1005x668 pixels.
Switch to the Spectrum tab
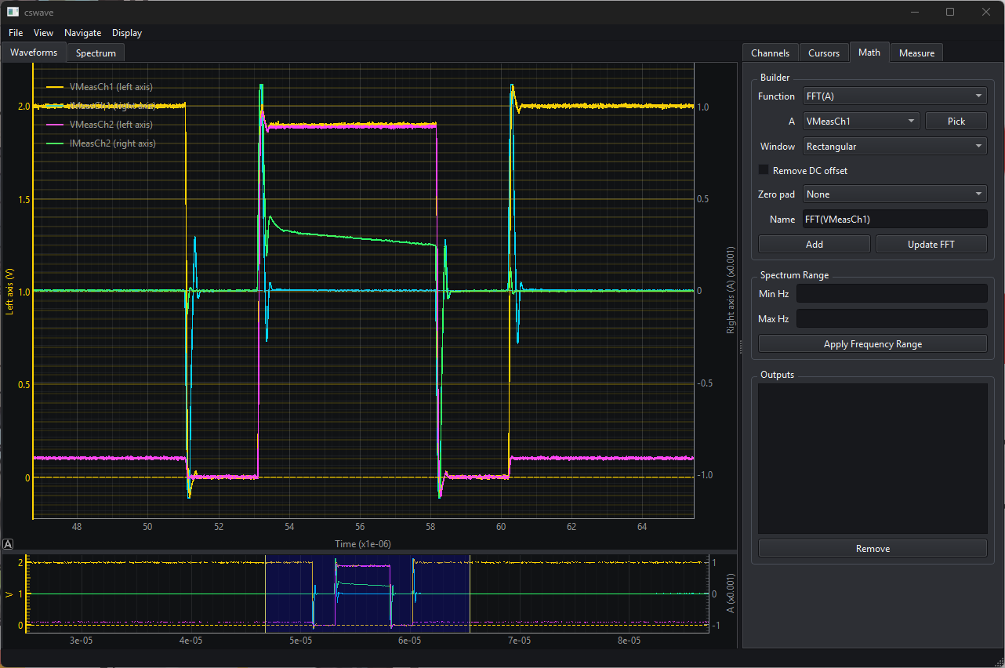(96, 53)
